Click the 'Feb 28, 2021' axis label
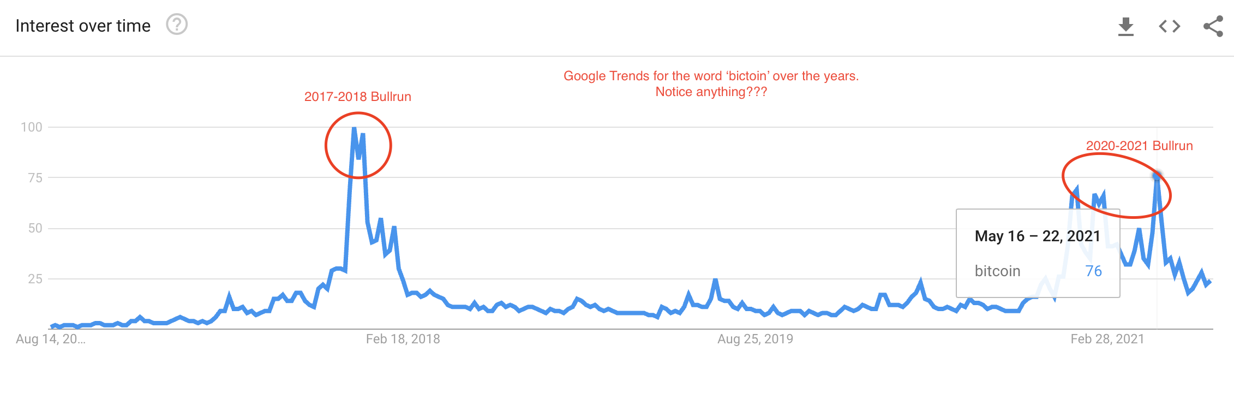 coord(1107,339)
